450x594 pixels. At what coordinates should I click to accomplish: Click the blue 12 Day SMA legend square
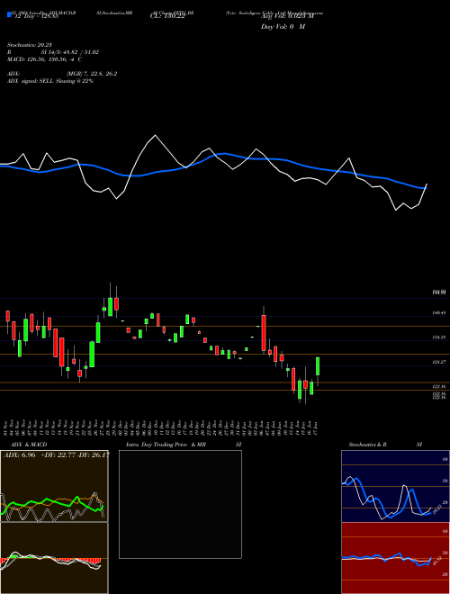9,14
